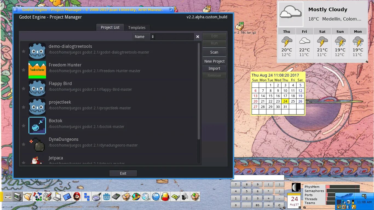Select the Jetpaca project entry
The height and width of the screenshot is (210, 374).
[109, 160]
